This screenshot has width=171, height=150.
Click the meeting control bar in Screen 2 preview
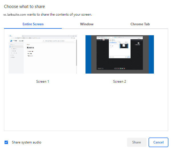click(119, 68)
